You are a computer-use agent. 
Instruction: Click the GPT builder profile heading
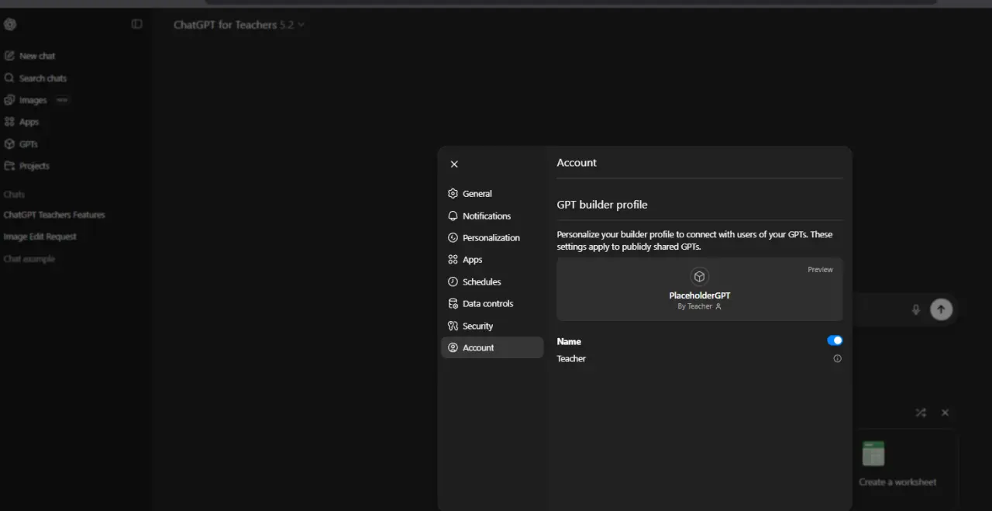602,205
